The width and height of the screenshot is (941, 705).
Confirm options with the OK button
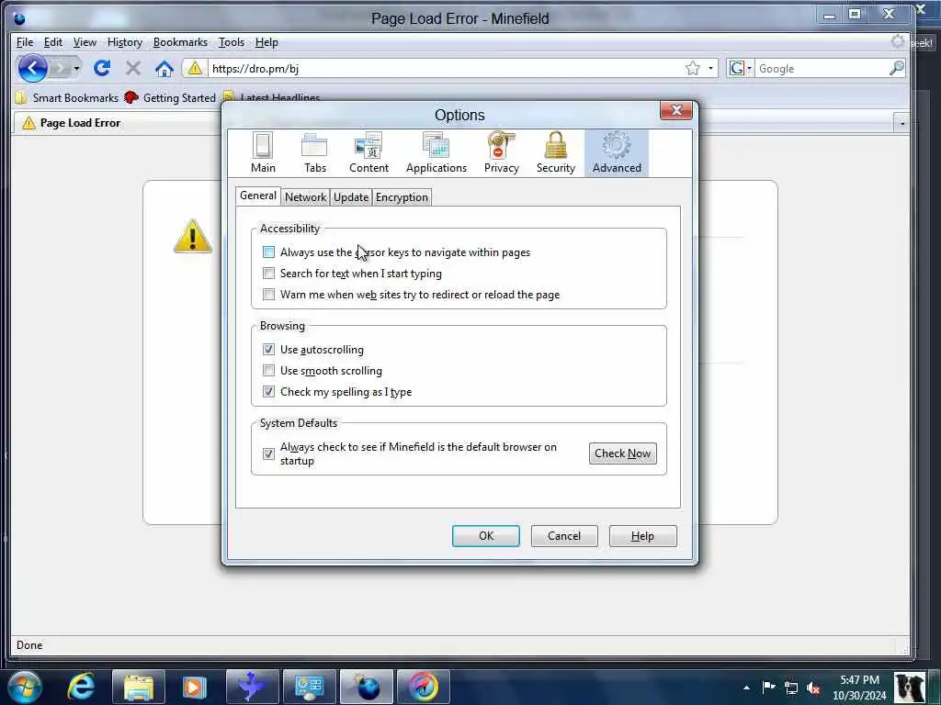[486, 536]
